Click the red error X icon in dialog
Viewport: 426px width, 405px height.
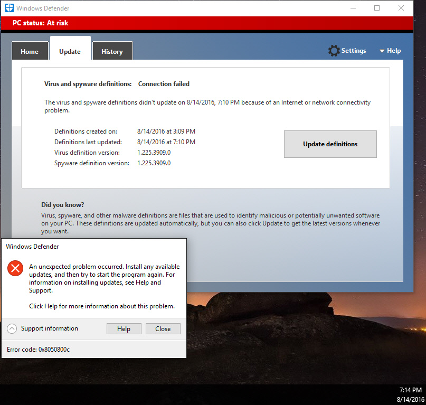tap(15, 268)
